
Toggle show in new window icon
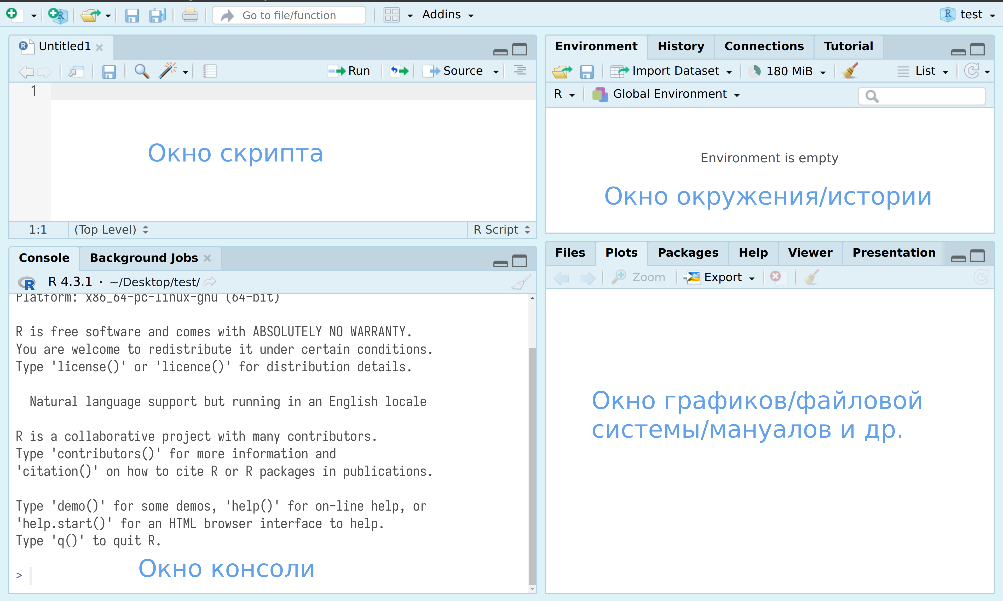76,72
